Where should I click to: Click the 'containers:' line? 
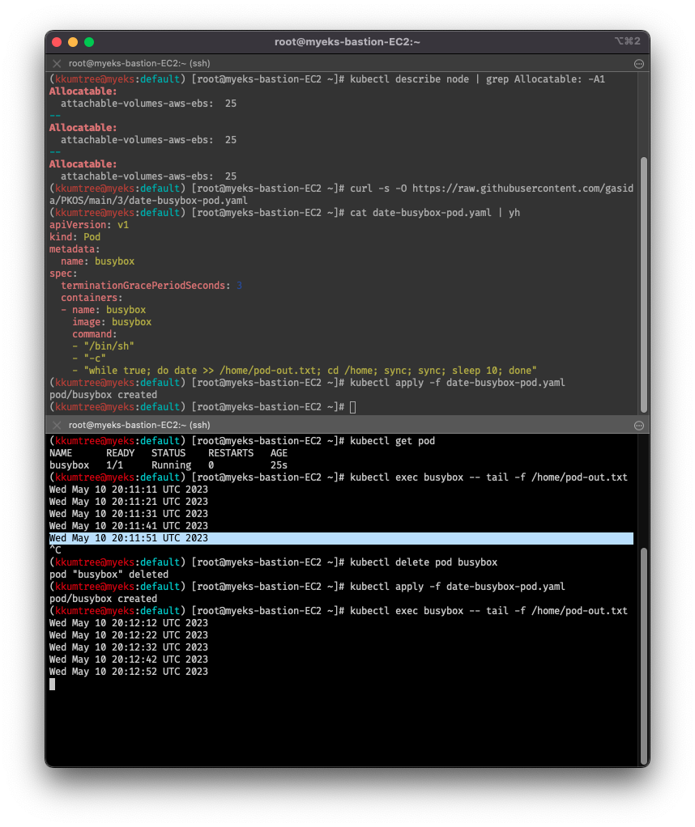click(92, 298)
